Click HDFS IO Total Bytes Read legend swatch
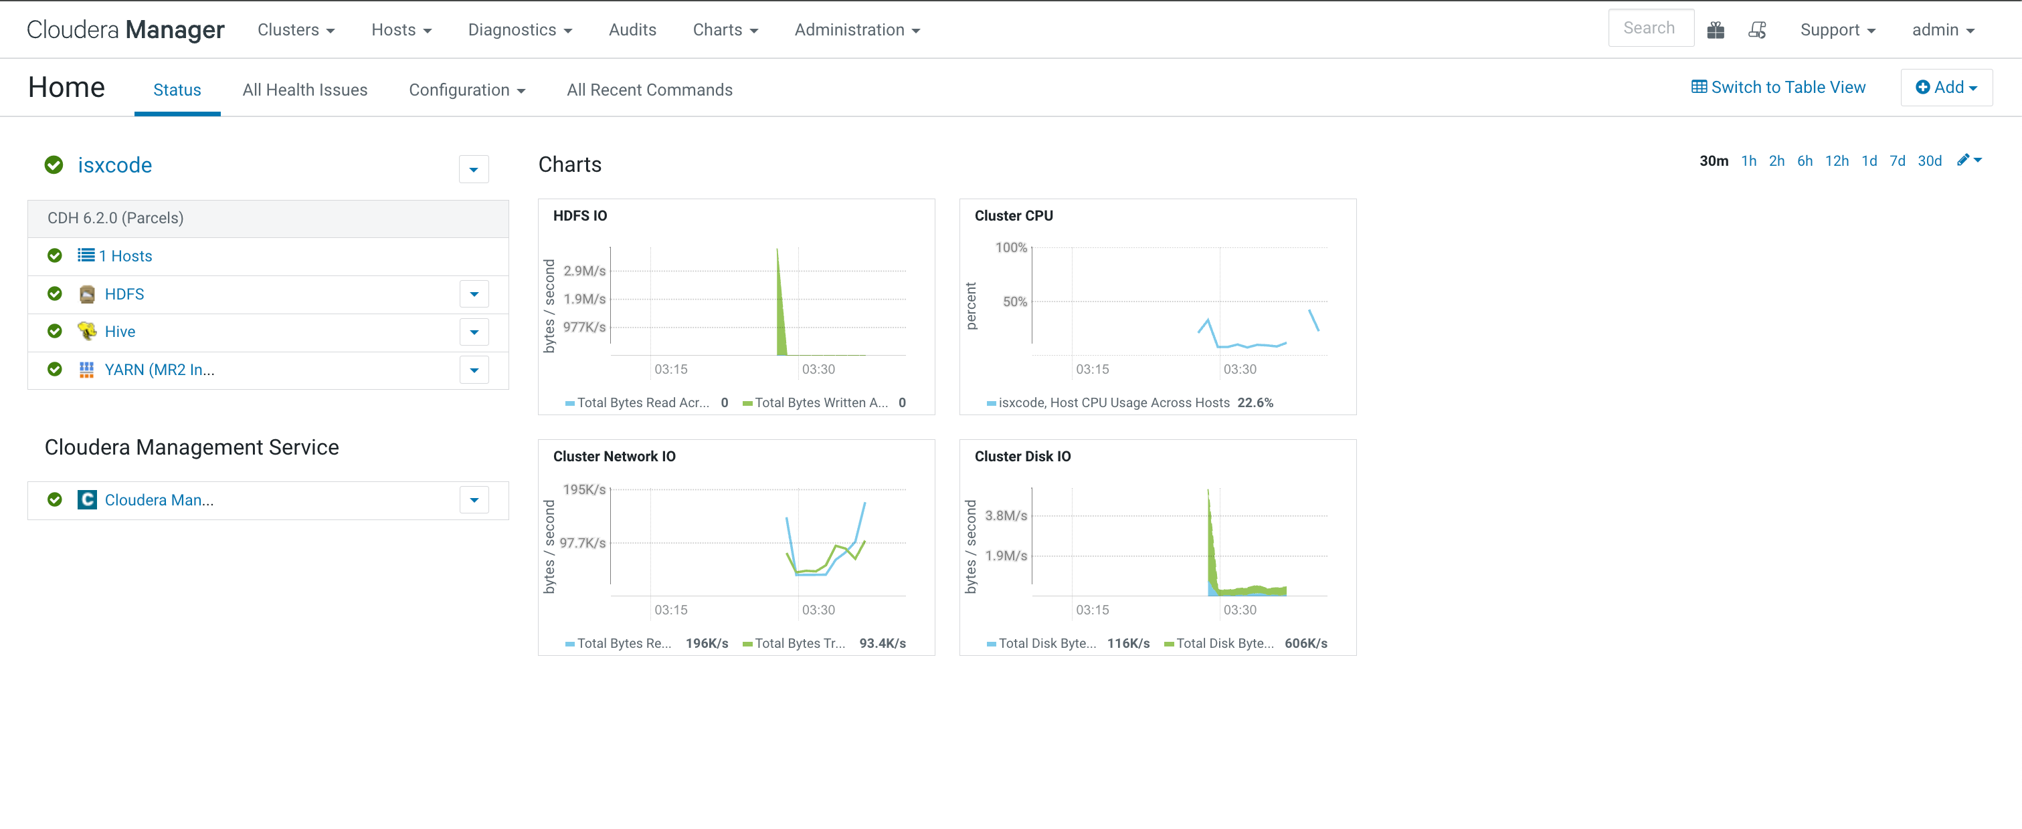 [x=570, y=403]
